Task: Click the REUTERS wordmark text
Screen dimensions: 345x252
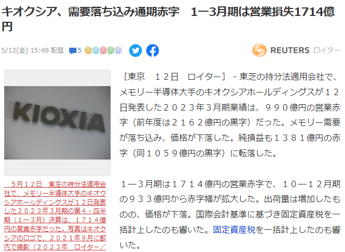Action: point(290,51)
